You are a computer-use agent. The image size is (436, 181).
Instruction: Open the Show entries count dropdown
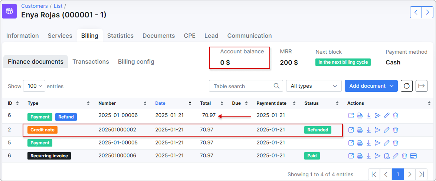(x=35, y=86)
